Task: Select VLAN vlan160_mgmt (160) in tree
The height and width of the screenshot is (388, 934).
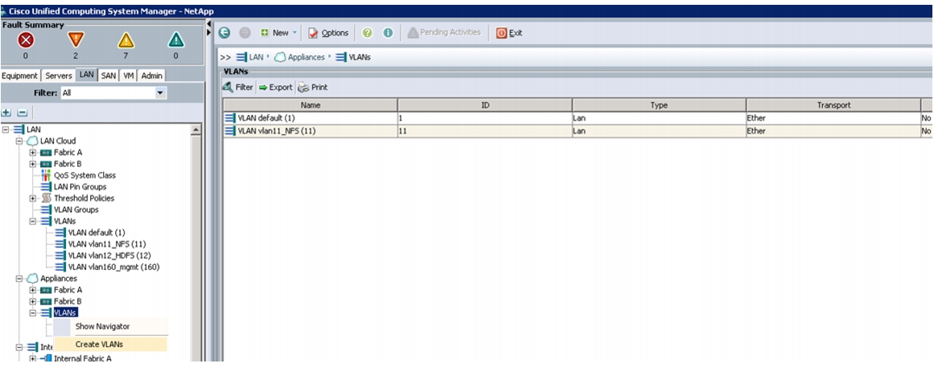Action: pos(113,267)
